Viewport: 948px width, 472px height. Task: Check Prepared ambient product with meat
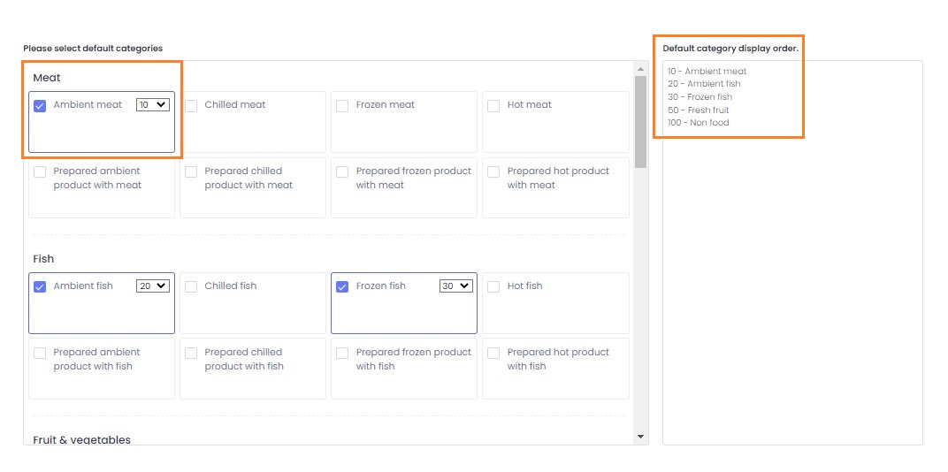pyautogui.click(x=40, y=172)
